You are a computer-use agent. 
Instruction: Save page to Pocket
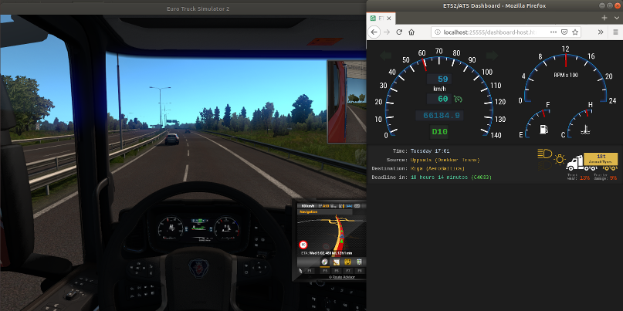(564, 32)
